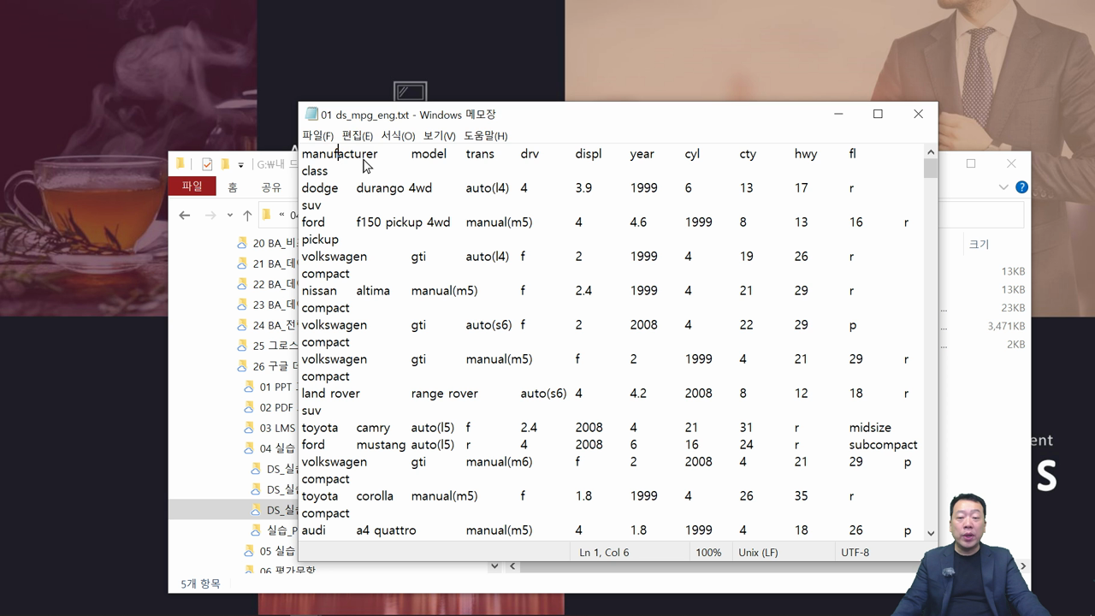Image resolution: width=1095 pixels, height=616 pixels.
Task: Click the Explorer forward navigation arrow
Action: click(x=210, y=215)
